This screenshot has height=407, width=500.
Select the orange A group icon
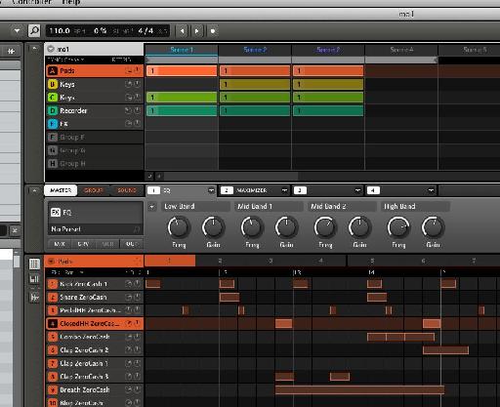point(53,70)
